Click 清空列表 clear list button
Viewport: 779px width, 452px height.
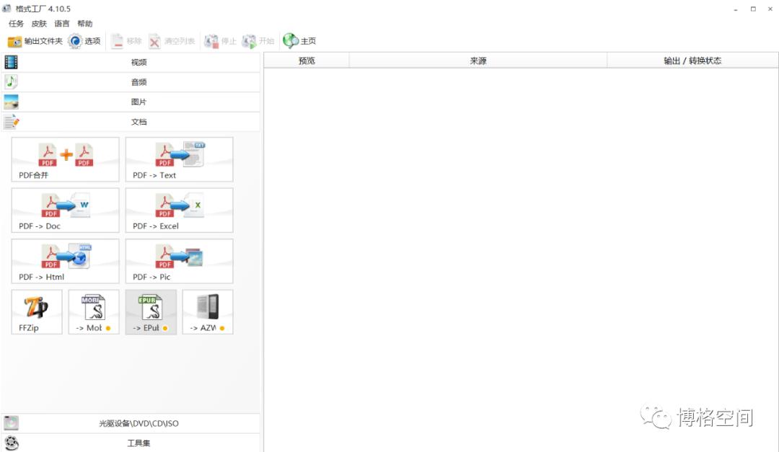pyautogui.click(x=172, y=41)
